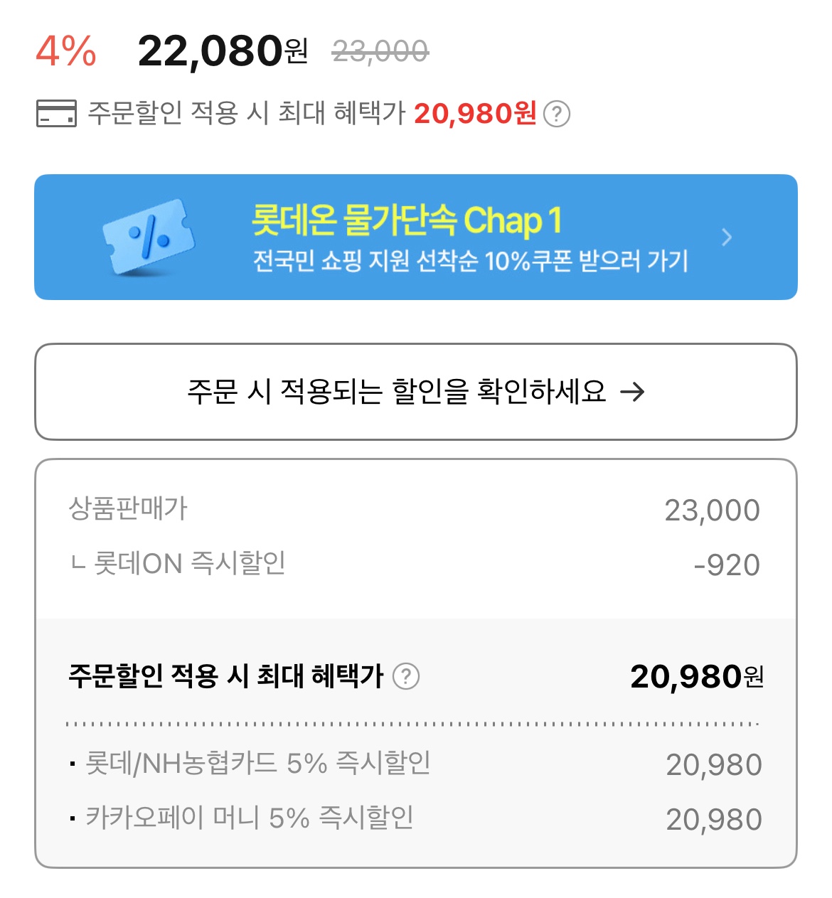The height and width of the screenshot is (898, 832).
Task: Click the -920 discount amount
Action: click(727, 565)
